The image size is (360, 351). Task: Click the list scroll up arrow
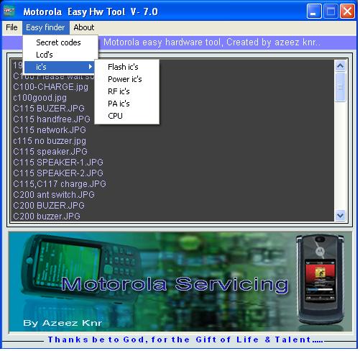pos(341,65)
